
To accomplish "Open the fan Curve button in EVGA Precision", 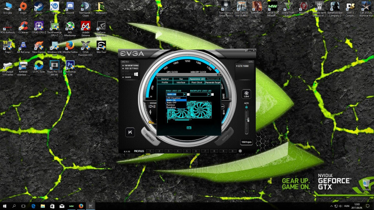I will click(246, 94).
